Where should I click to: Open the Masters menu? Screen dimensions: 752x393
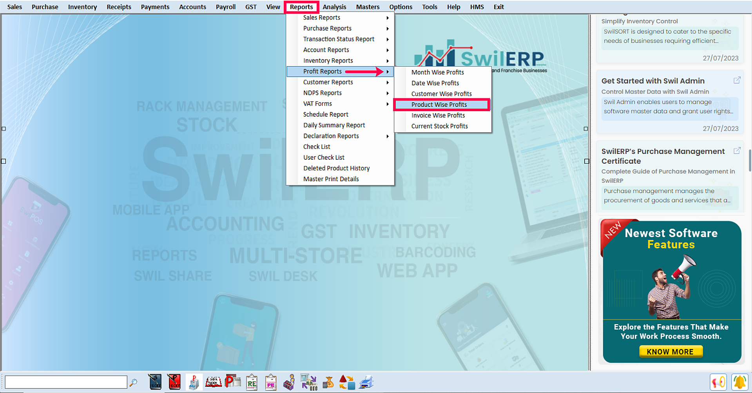pyautogui.click(x=367, y=7)
